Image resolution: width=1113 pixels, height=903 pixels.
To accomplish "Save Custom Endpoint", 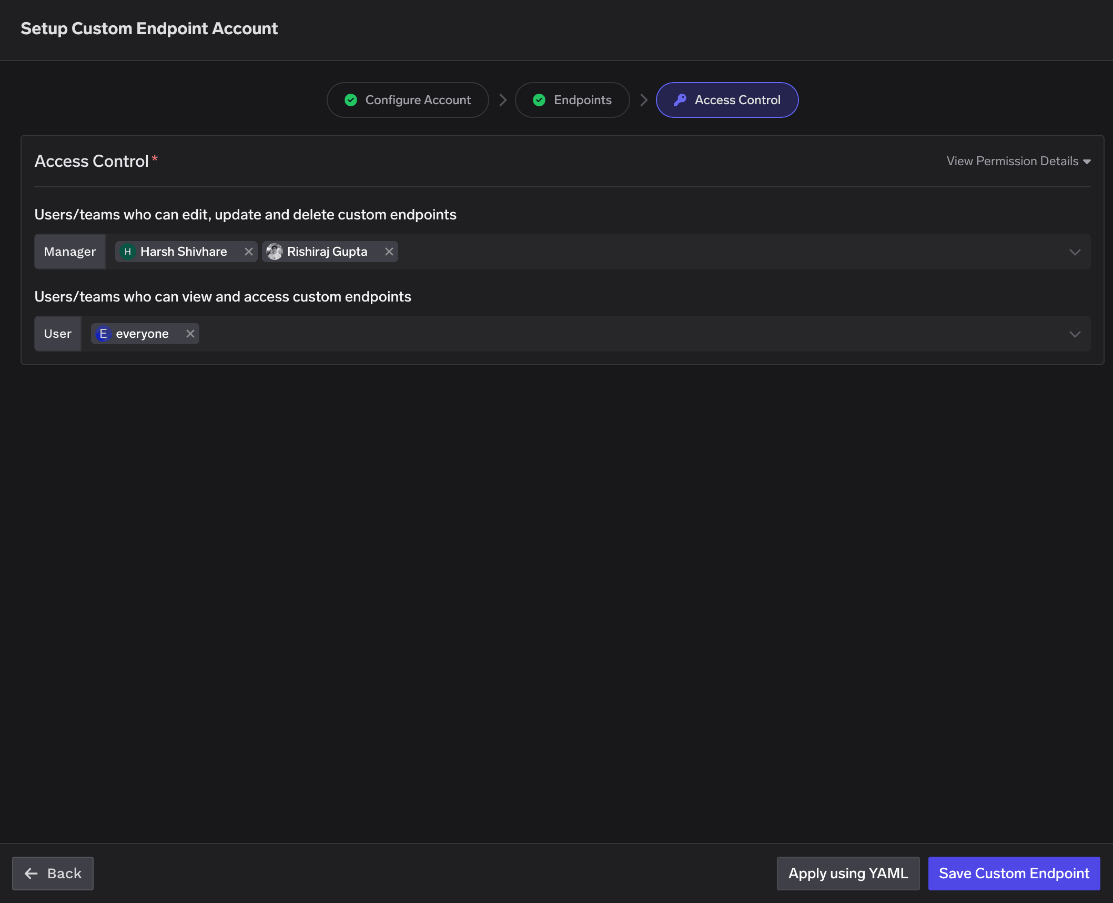I will [1014, 874].
